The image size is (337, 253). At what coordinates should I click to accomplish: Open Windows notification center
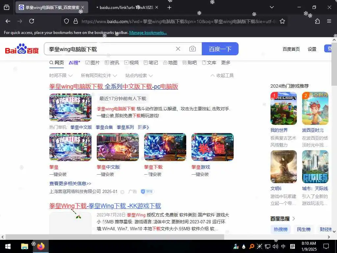326,246
